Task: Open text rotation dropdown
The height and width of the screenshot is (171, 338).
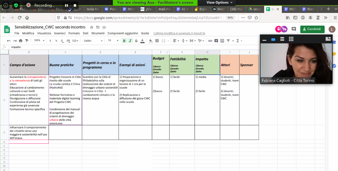Action: coord(201,40)
